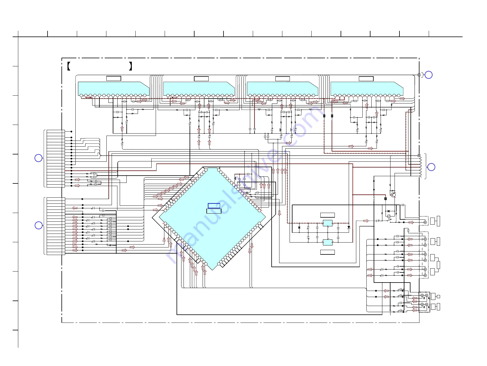Select the lower small light-blue regulator IC
The width and height of the screenshot is (487, 366).
[328, 242]
